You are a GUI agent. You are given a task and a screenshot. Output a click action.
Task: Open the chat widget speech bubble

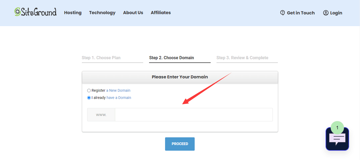click(x=337, y=139)
